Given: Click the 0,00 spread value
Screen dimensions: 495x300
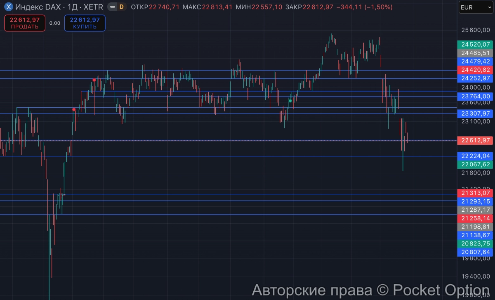Looking at the screenshot, I should pos(54,23).
